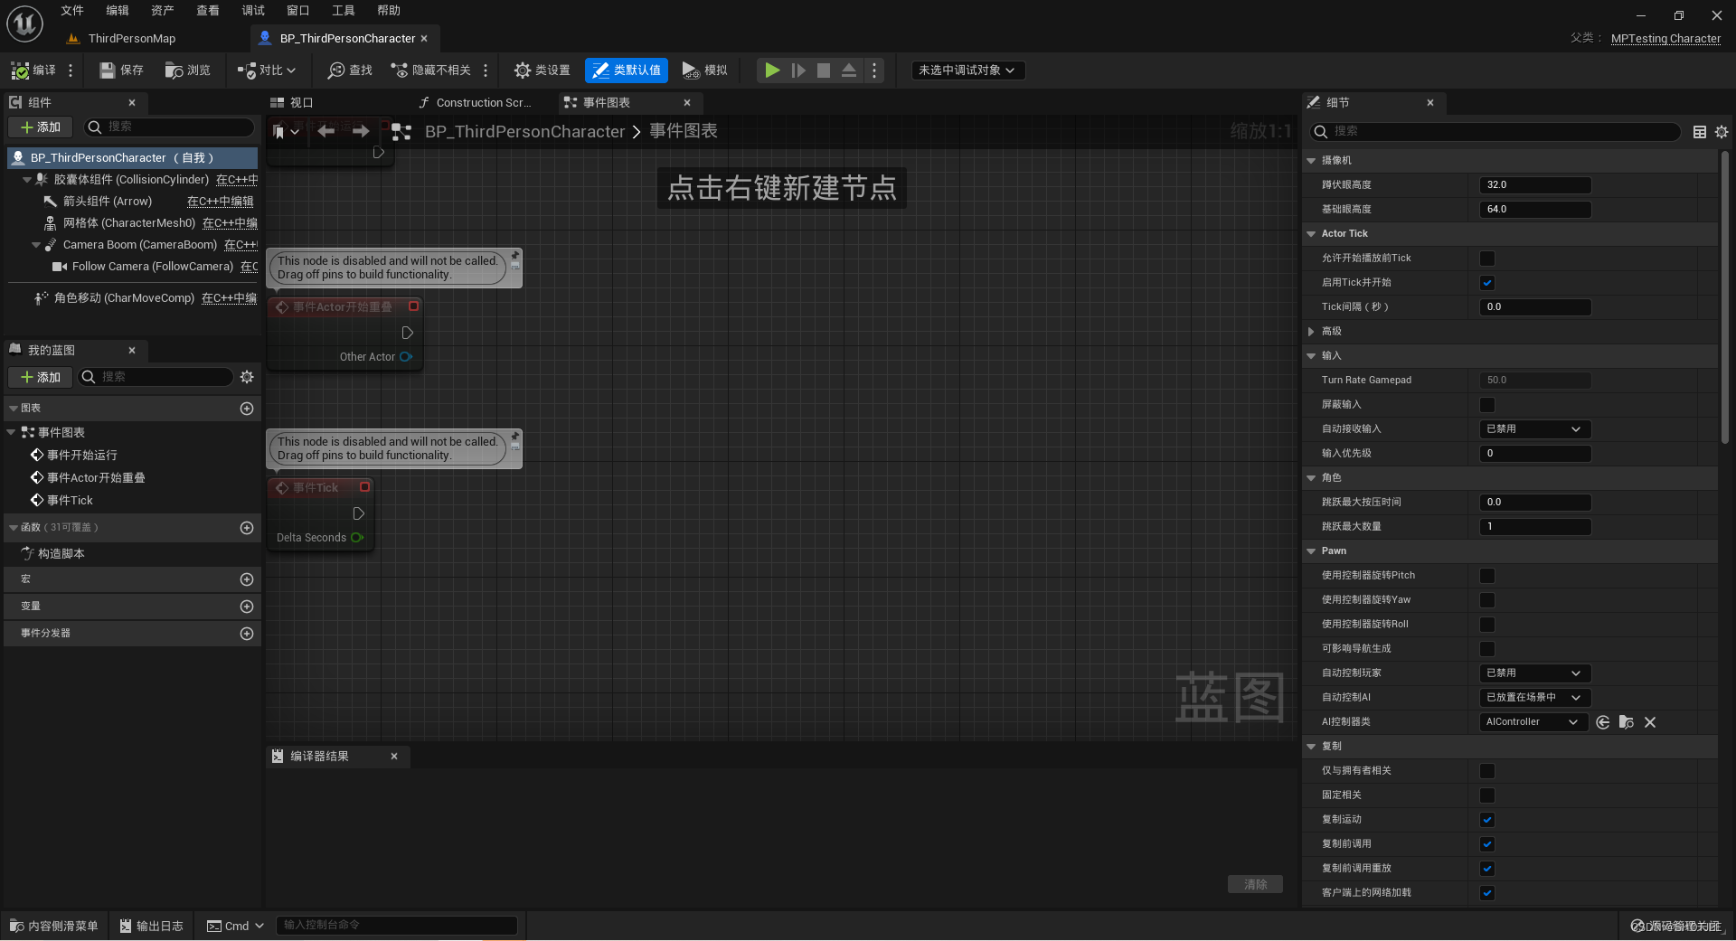
Task: Enable 使用控制器旋转Roll checkbox
Action: pos(1487,625)
